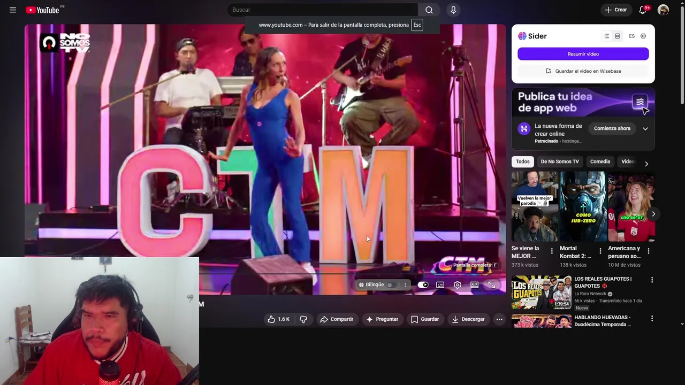Click the '10 M de vistas' count
The height and width of the screenshot is (385, 685).
pos(624,265)
